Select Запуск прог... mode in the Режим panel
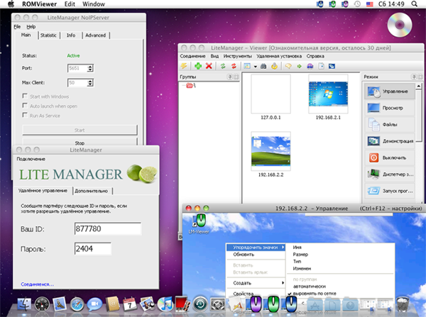426x317 pixels. tap(390, 191)
